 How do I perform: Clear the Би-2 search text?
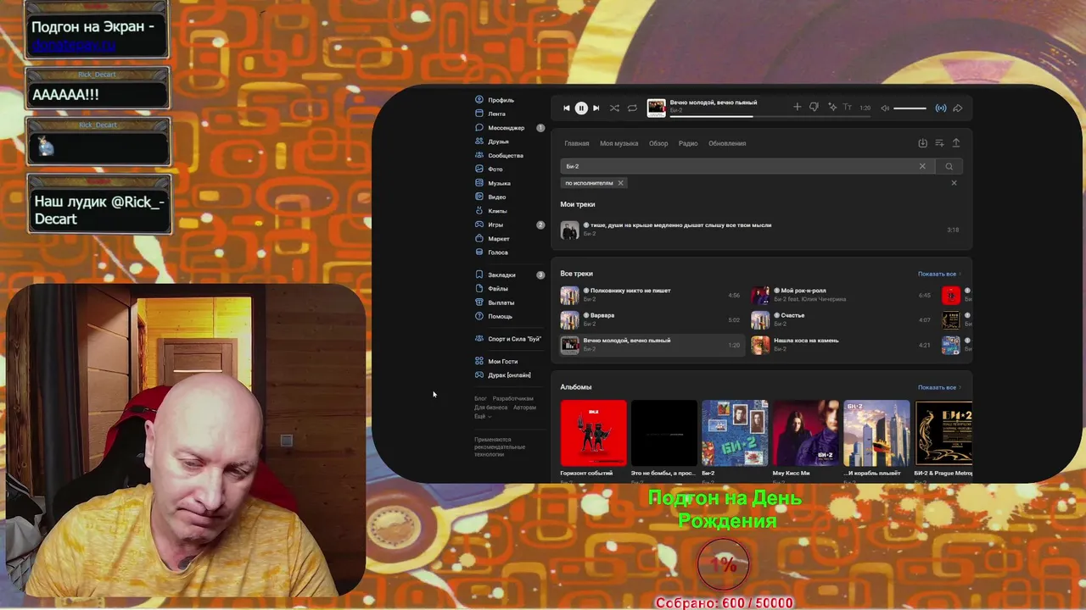pos(922,166)
